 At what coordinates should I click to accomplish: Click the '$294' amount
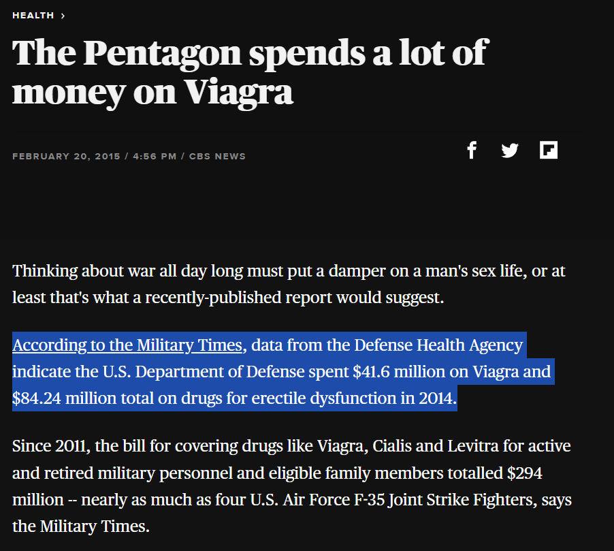point(524,473)
